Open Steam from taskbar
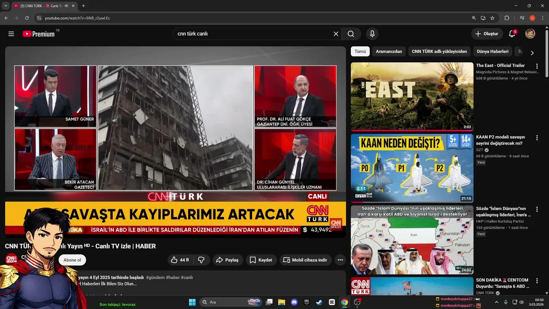The image size is (549, 309). pyautogui.click(x=319, y=302)
